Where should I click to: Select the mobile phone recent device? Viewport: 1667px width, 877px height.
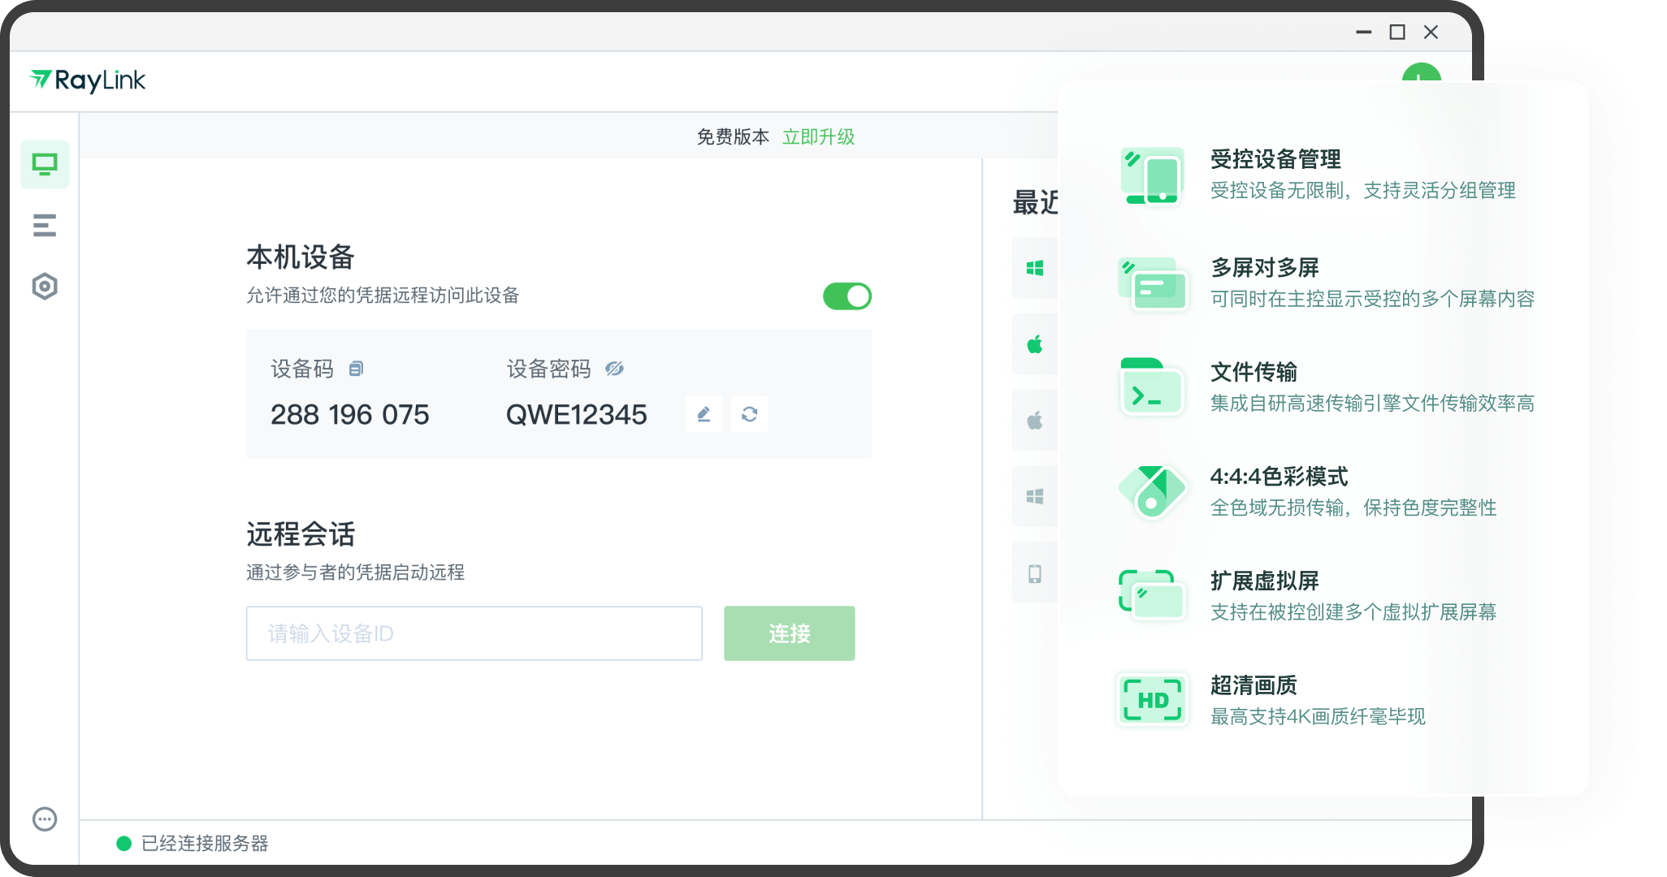(1035, 574)
